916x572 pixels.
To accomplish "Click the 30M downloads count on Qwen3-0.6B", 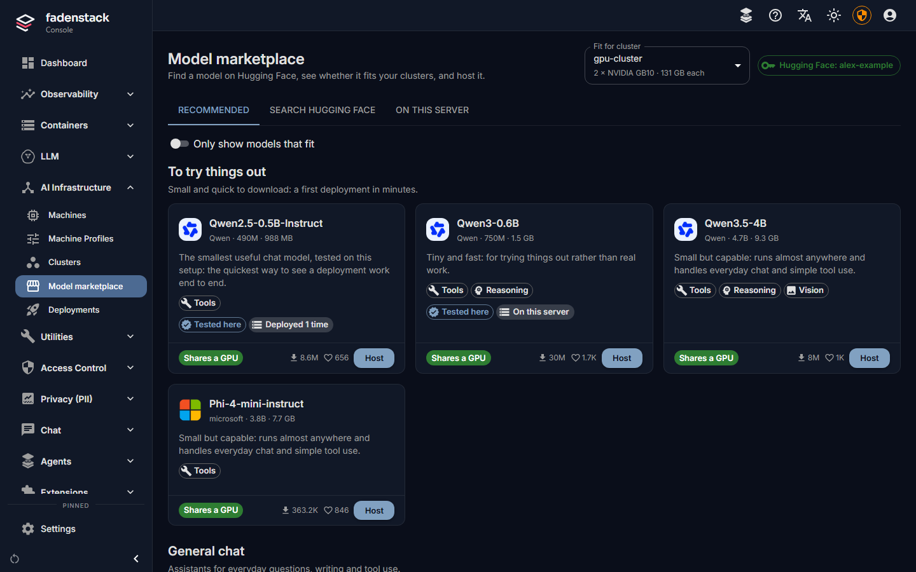I will pos(552,358).
